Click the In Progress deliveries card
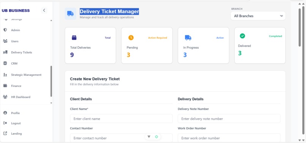This screenshot has width=306, height=143. [x=203, y=45]
